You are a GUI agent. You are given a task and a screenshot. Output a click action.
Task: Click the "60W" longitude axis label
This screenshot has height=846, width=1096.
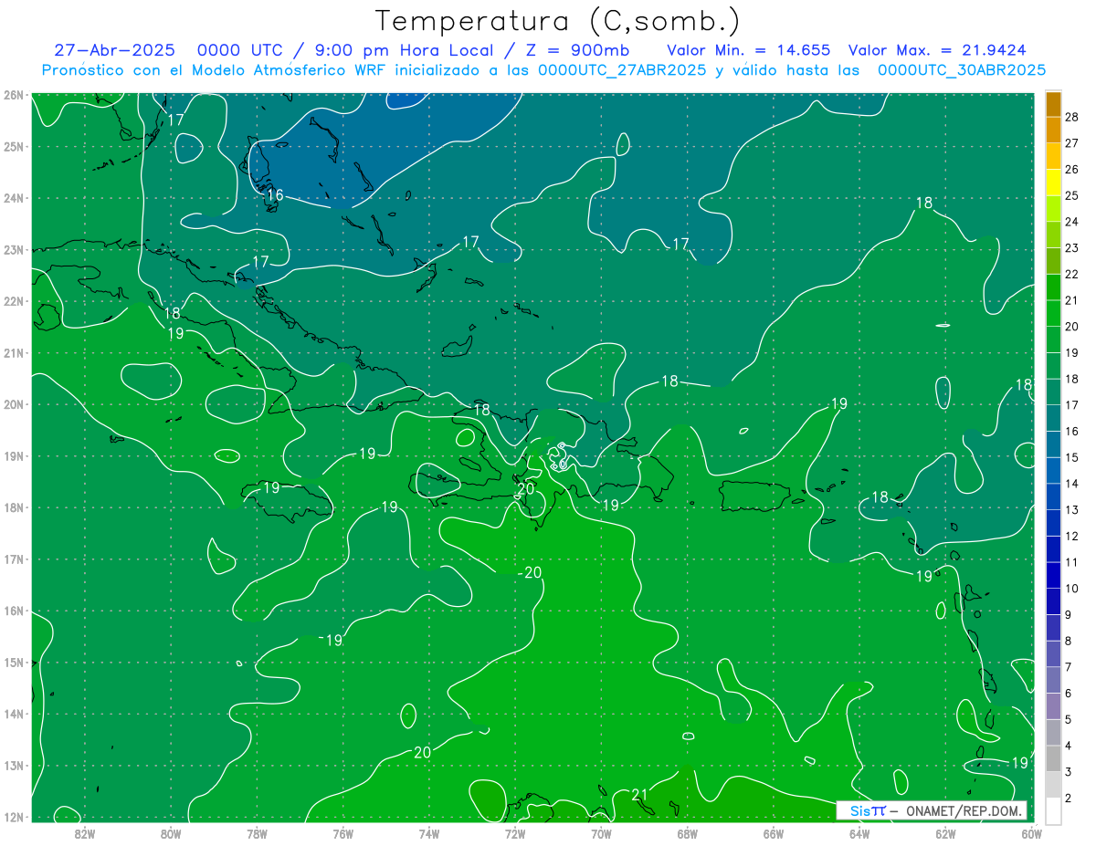coord(1031,833)
